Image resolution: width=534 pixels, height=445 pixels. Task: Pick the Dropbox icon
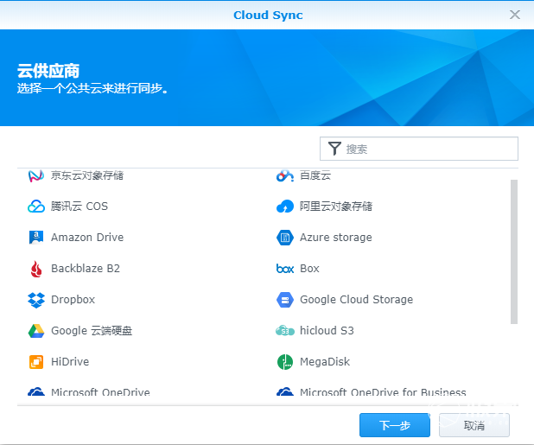(x=36, y=300)
